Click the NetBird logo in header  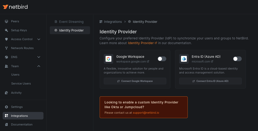pos(15,7)
